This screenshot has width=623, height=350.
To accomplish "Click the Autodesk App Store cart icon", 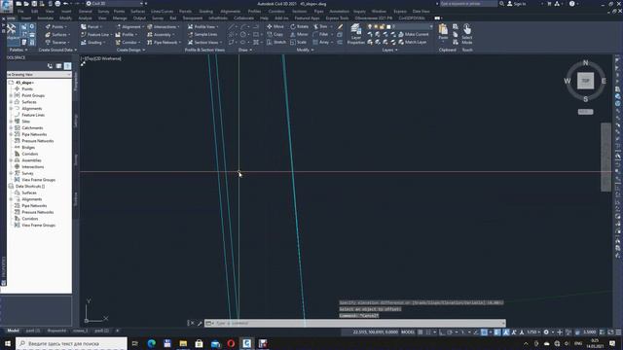I will (x=549, y=4).
